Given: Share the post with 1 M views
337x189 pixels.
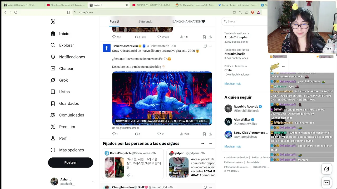Looking at the screenshot, I should coord(210,37).
